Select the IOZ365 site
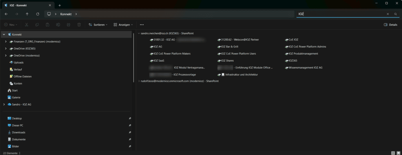402x155 pixels. tap(291, 61)
